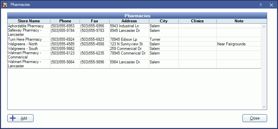Screen dimensions: 278x129
Task: Click fax number (503)555-6923
Action: [x=92, y=39]
